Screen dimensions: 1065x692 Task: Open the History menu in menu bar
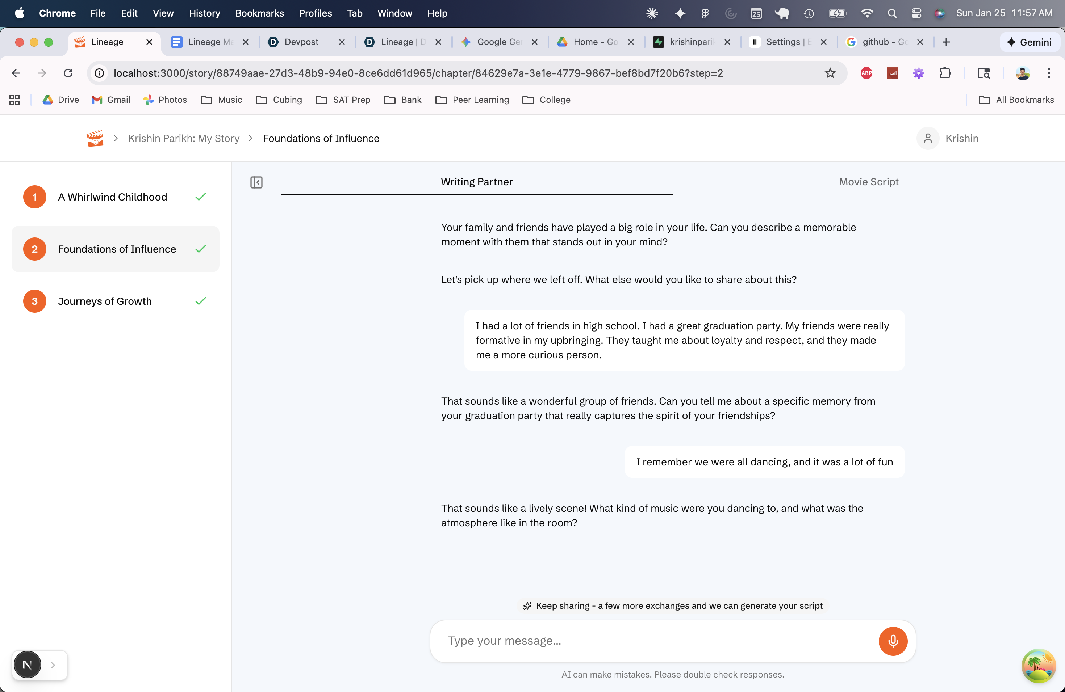(205, 13)
